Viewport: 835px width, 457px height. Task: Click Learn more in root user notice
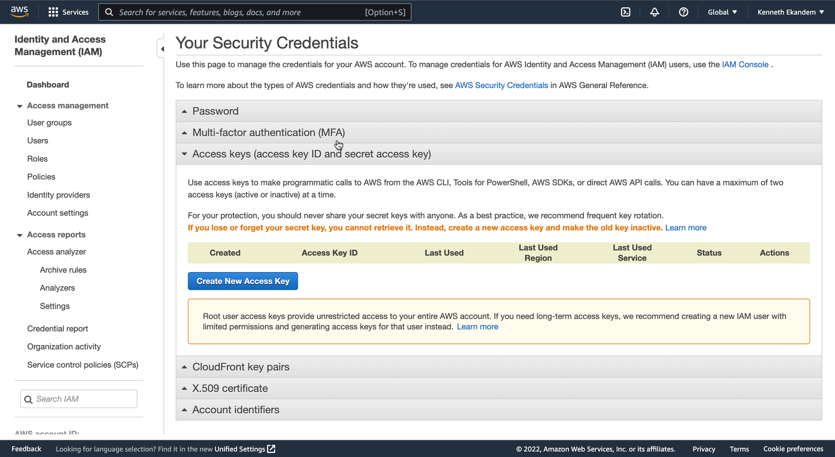point(478,327)
